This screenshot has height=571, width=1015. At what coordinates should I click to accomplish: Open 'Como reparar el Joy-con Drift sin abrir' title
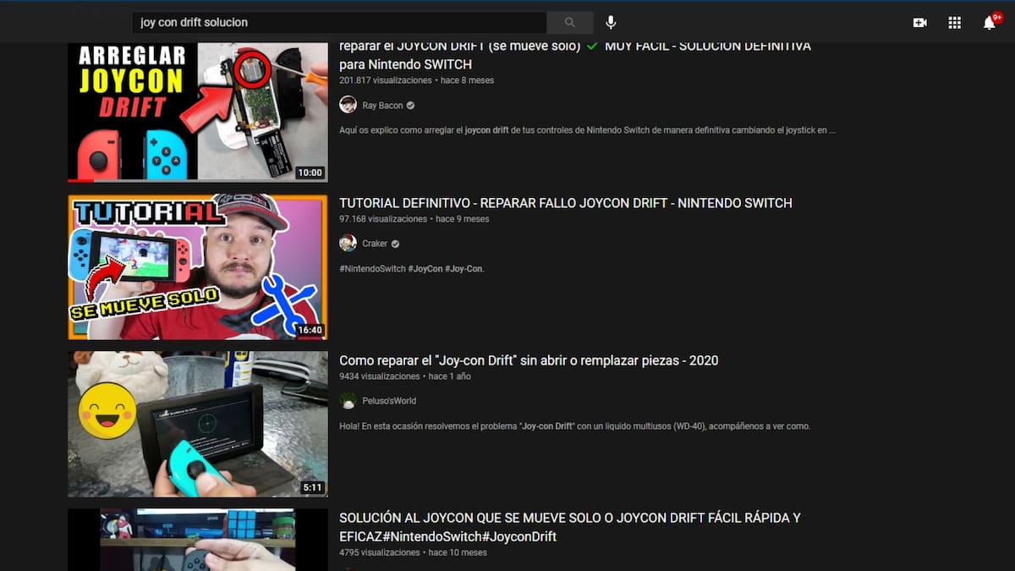coord(529,360)
